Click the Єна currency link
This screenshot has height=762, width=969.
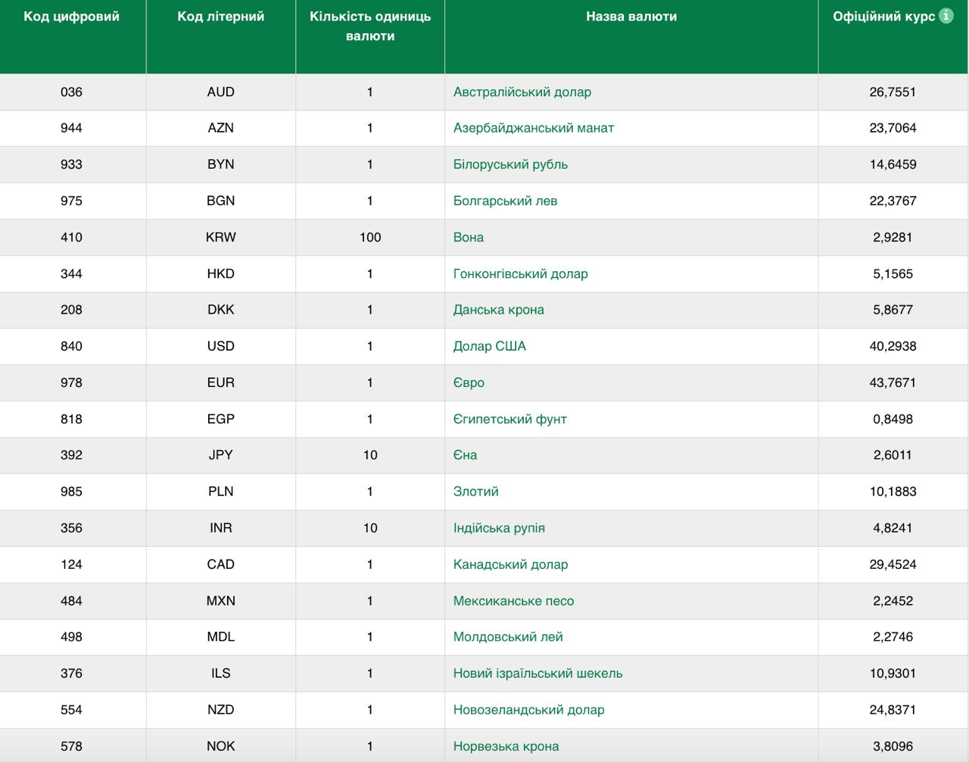click(465, 455)
